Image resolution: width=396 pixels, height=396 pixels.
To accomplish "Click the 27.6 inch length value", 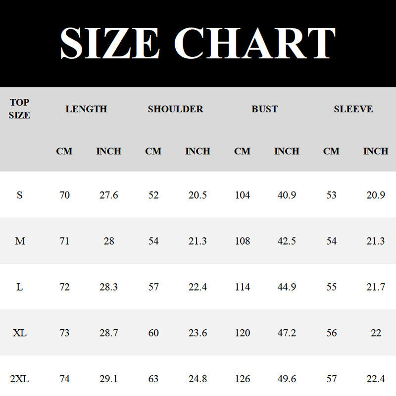I will click(109, 195).
